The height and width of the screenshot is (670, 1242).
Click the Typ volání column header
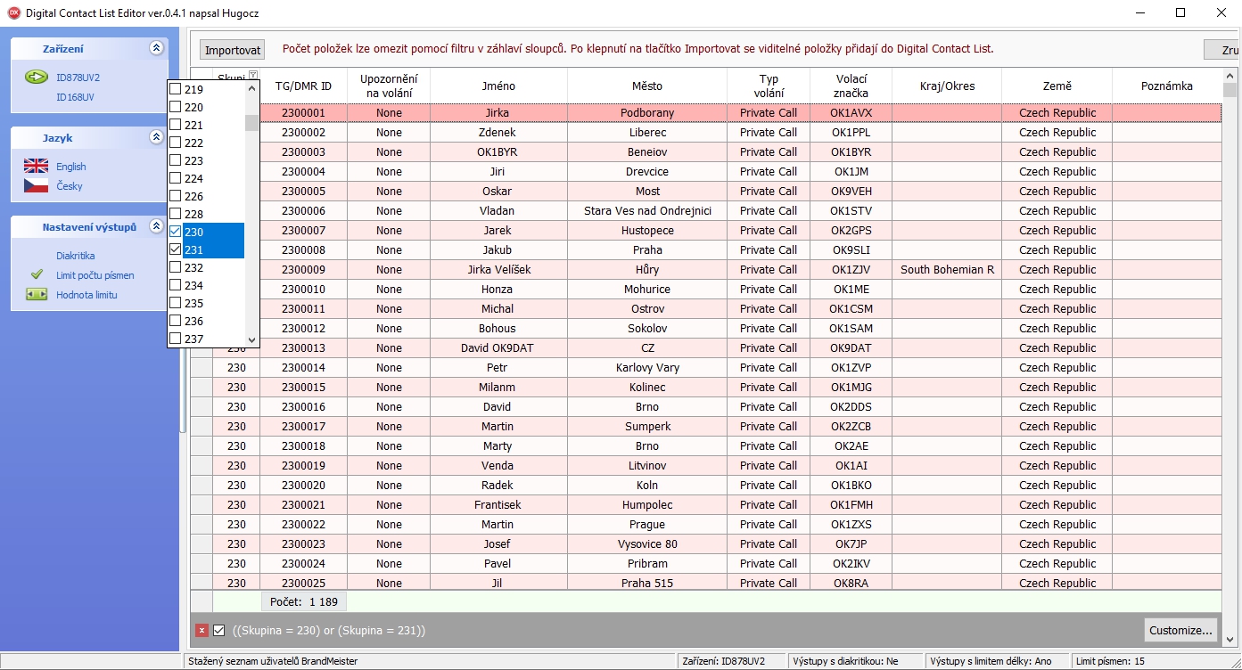tap(769, 86)
